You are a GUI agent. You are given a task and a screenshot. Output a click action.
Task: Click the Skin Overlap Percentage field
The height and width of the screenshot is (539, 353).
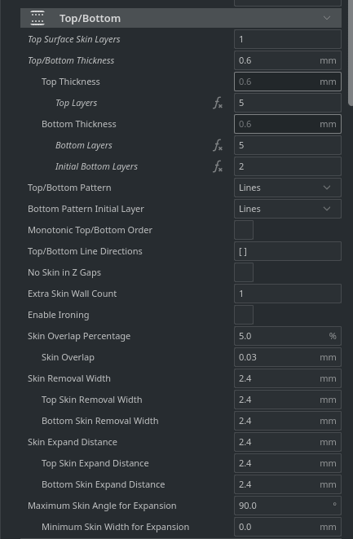[x=288, y=336]
